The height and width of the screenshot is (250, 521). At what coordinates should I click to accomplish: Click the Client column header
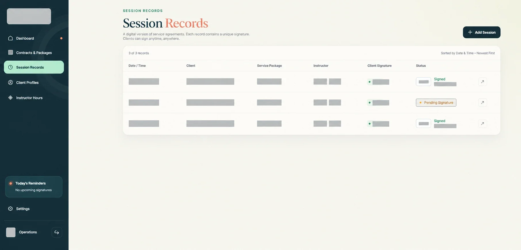tap(191, 66)
